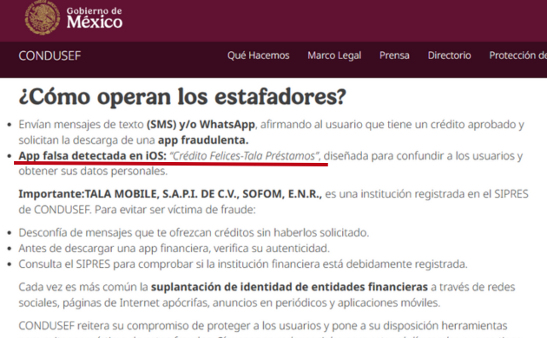Click the bullet Antes de descargar una app financiera
547x338 pixels.
(x=174, y=248)
